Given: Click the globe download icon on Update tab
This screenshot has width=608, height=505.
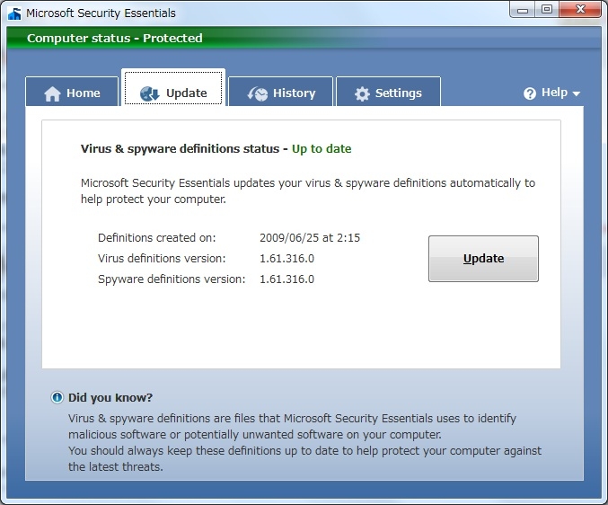Looking at the screenshot, I should [x=150, y=93].
